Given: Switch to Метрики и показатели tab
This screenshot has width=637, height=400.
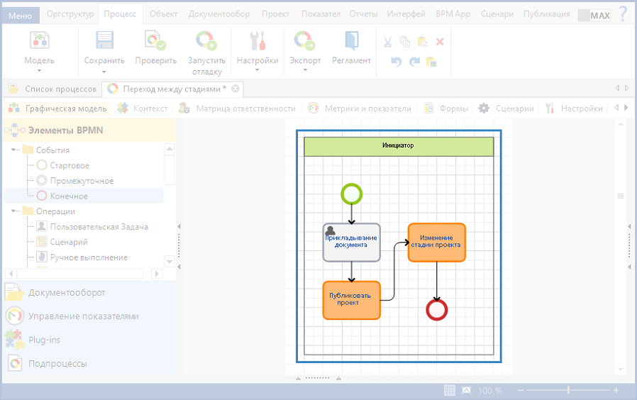Looking at the screenshot, I should [x=360, y=109].
